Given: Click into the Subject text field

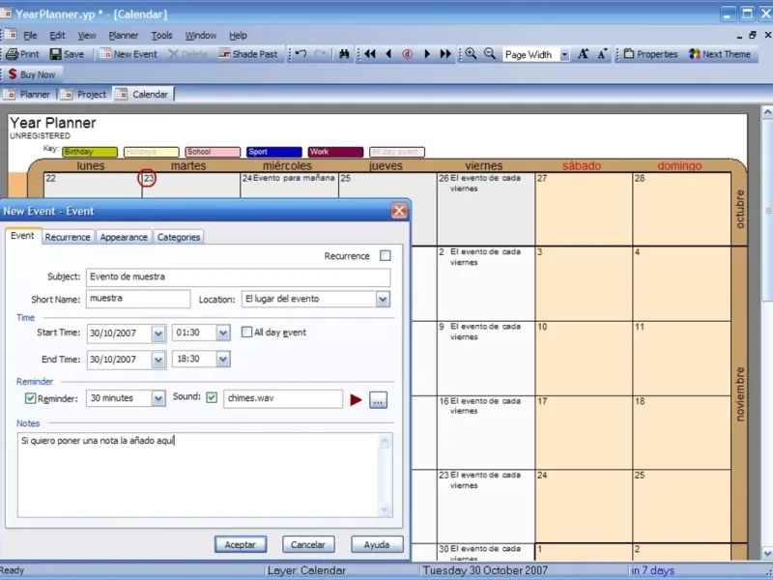Looking at the screenshot, I should [x=238, y=277].
